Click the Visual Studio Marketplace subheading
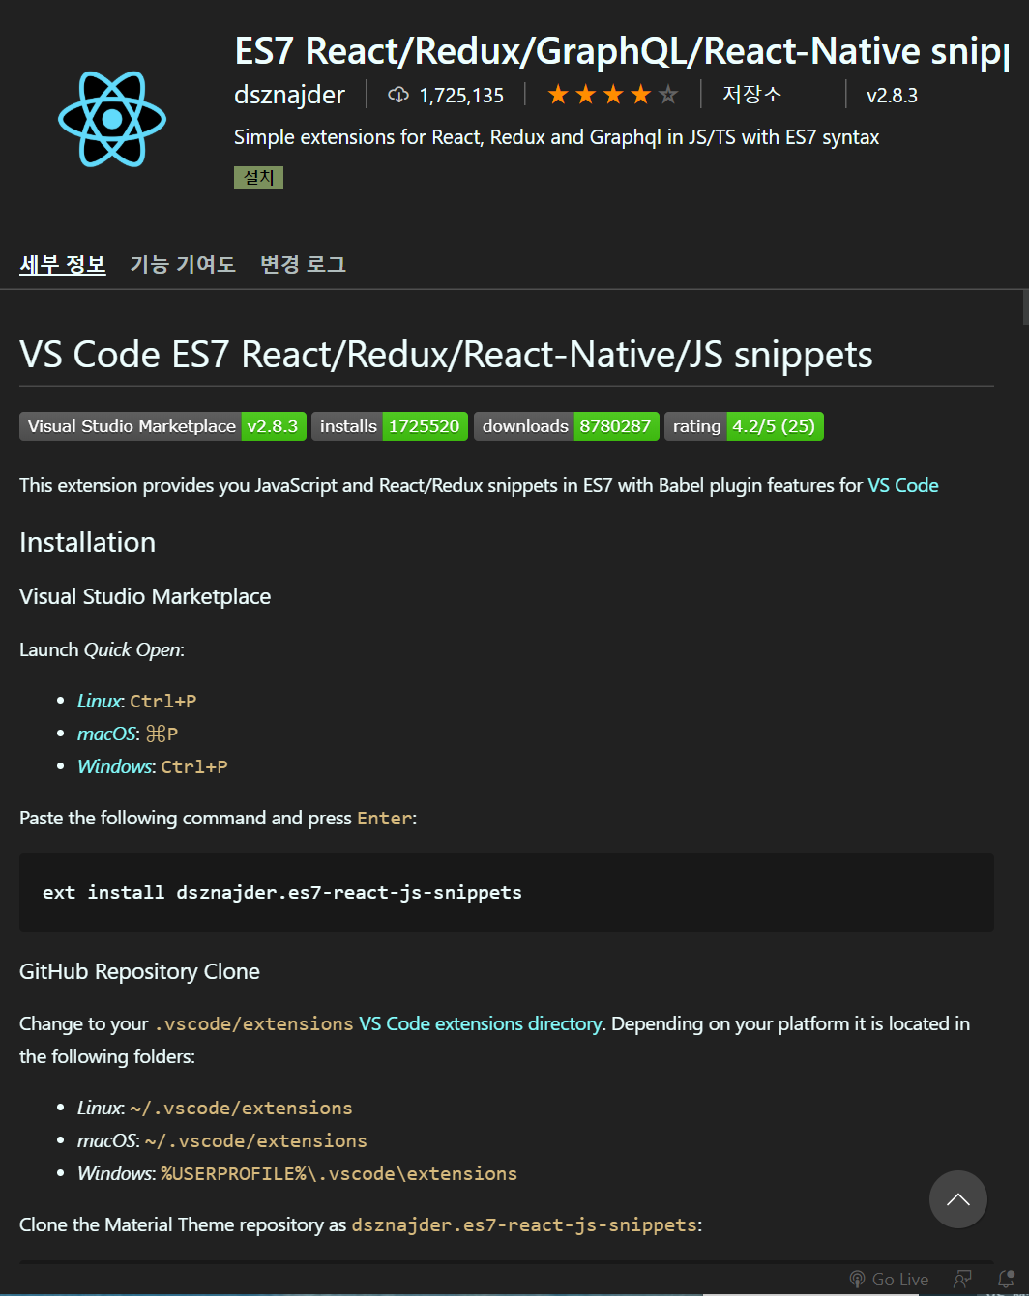This screenshot has height=1296, width=1029. click(145, 596)
